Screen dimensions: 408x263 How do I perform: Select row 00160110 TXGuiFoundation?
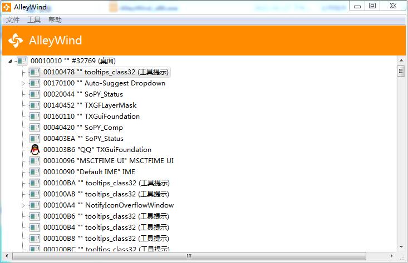(x=91, y=117)
